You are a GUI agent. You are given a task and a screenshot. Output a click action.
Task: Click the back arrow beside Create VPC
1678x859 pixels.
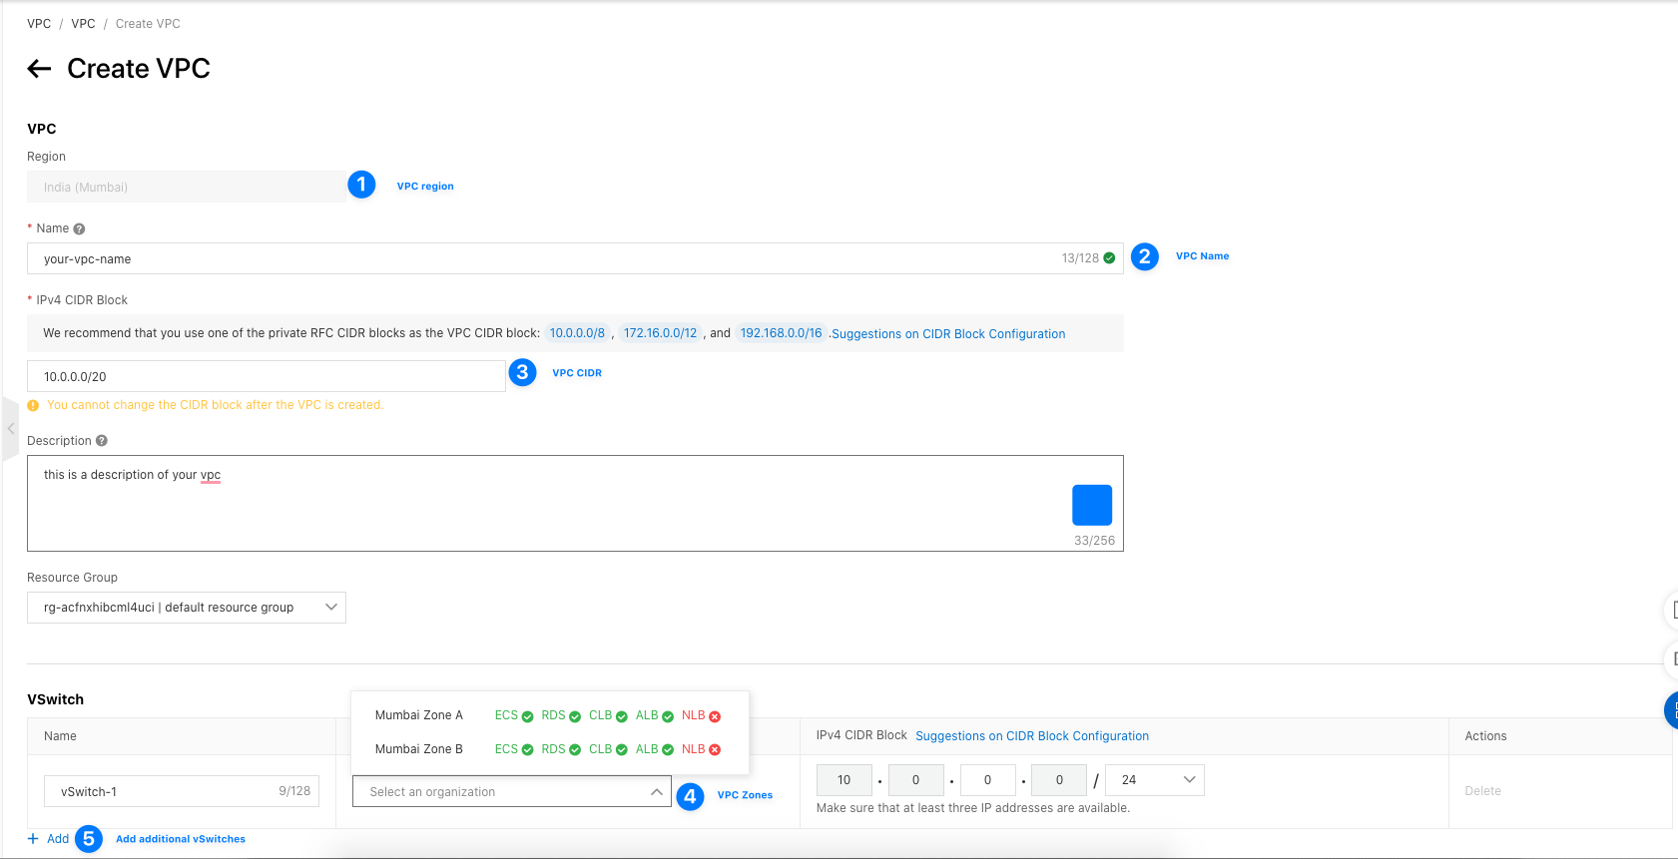[39, 69]
